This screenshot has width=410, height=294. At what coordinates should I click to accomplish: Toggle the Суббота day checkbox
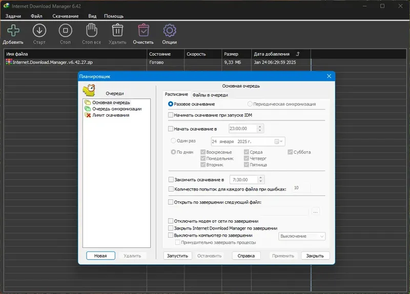coord(290,152)
